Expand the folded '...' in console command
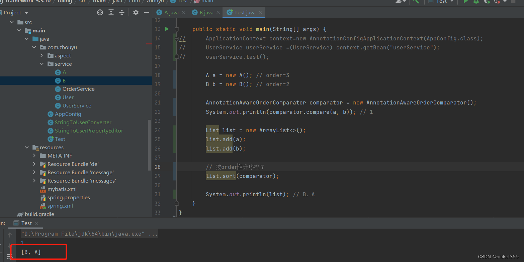Image resolution: width=524 pixels, height=262 pixels. pyautogui.click(x=153, y=234)
